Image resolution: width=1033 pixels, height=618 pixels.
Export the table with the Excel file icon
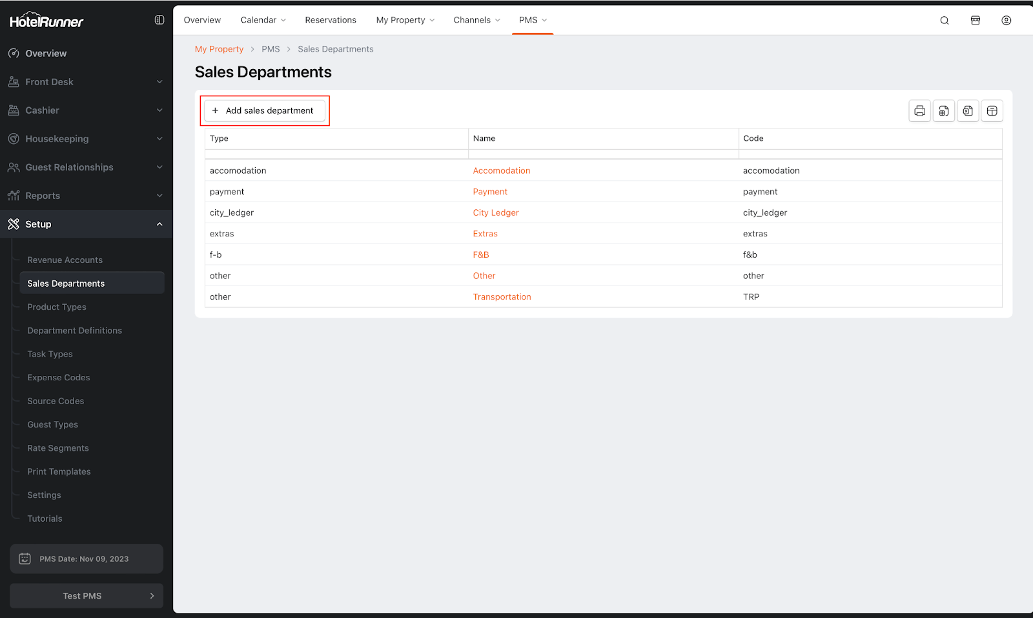coord(968,111)
